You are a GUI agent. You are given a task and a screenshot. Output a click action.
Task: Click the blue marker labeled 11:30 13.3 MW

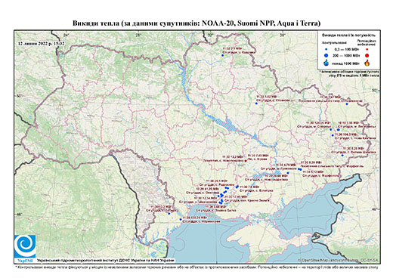coord(169,214)
